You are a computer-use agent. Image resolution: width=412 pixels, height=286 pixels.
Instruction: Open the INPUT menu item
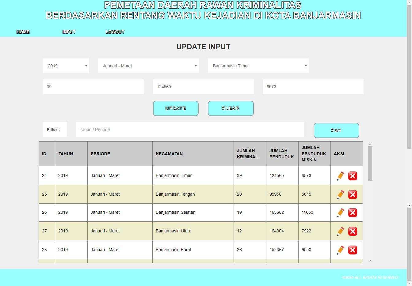pyautogui.click(x=69, y=32)
